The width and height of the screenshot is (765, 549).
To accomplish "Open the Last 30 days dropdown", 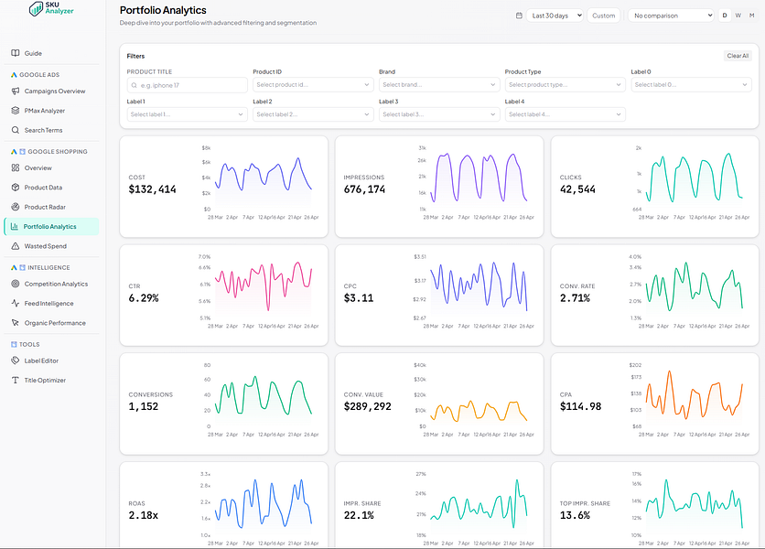I will tap(555, 16).
